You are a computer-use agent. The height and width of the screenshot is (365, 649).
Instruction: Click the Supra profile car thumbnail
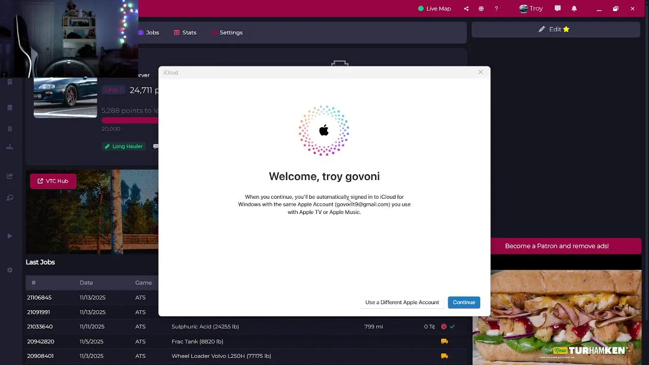[x=65, y=97]
